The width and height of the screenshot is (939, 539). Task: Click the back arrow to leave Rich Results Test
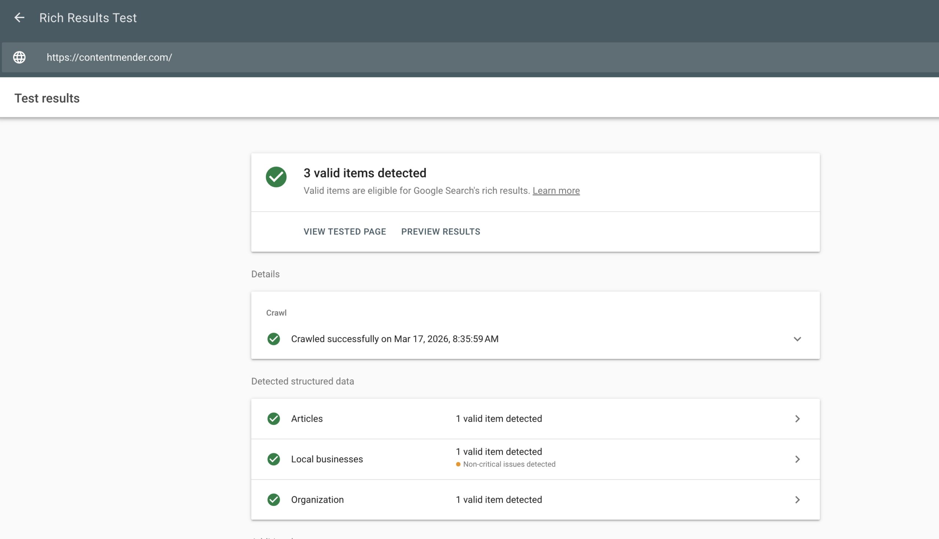coord(19,17)
